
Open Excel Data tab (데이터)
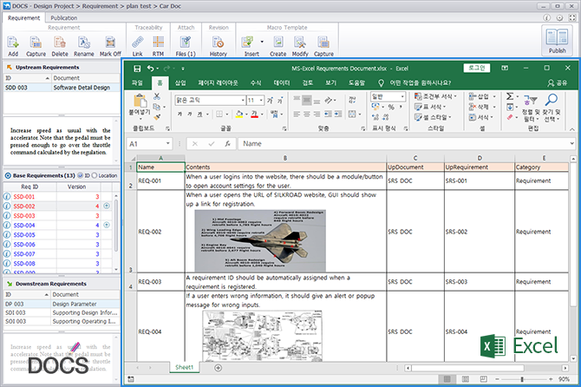[x=282, y=82]
